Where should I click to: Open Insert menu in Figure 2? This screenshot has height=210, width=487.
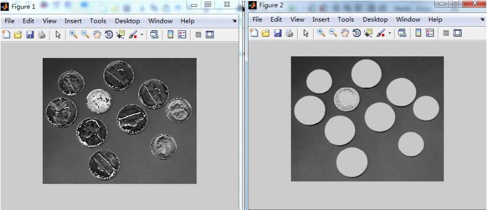click(x=321, y=19)
